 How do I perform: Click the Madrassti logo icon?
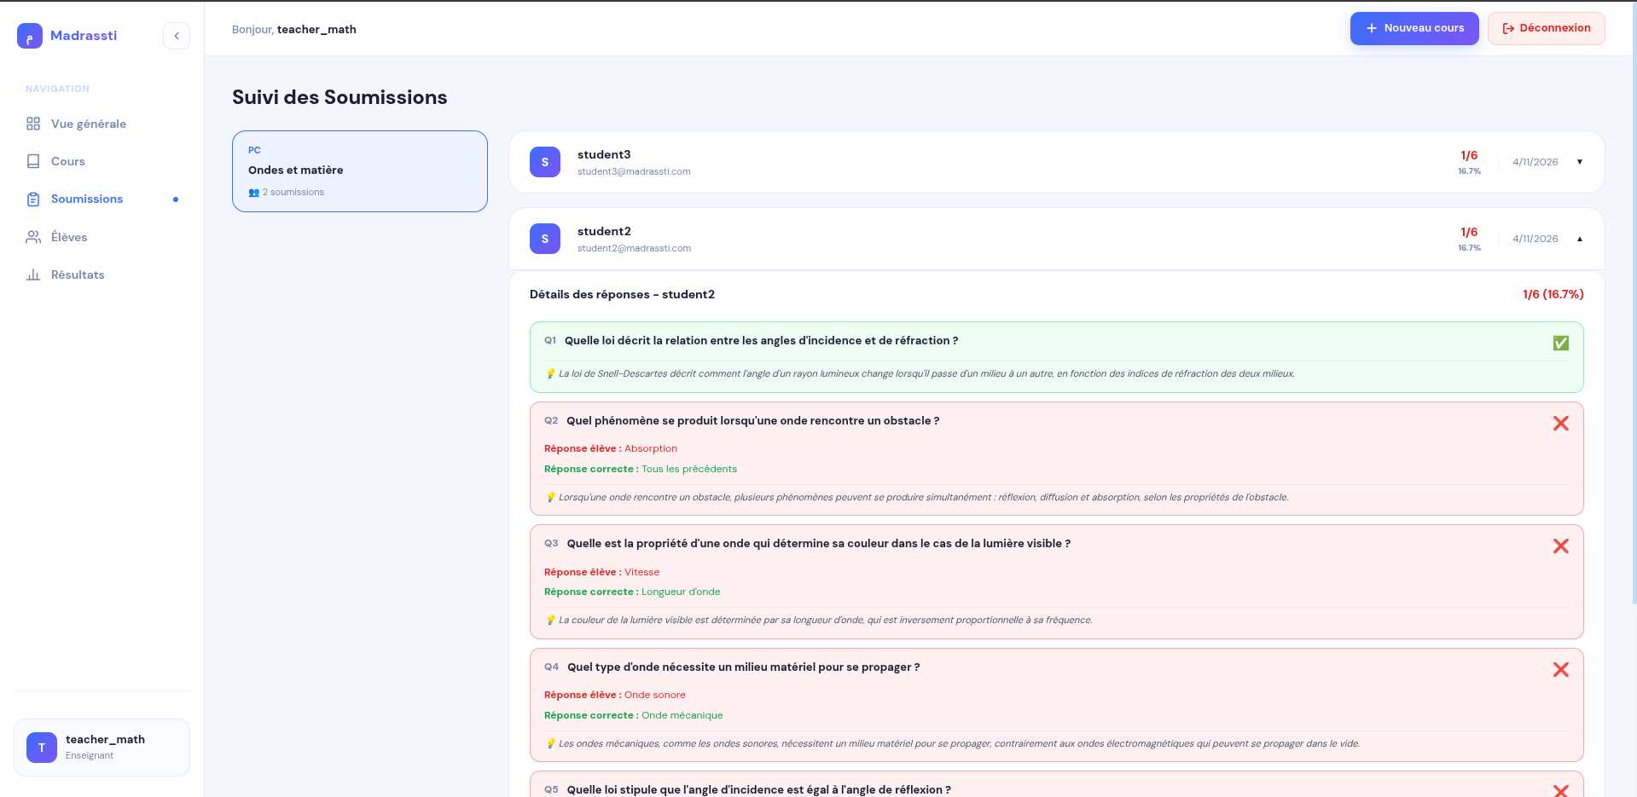coord(30,36)
